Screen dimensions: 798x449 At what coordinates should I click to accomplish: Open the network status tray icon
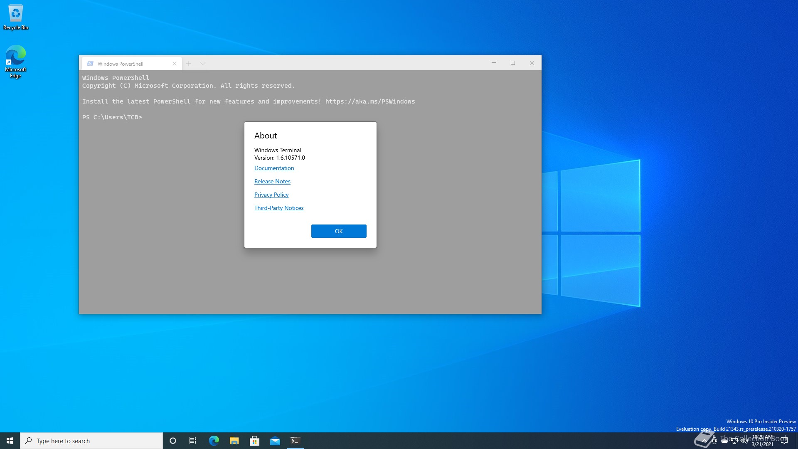pyautogui.click(x=734, y=441)
